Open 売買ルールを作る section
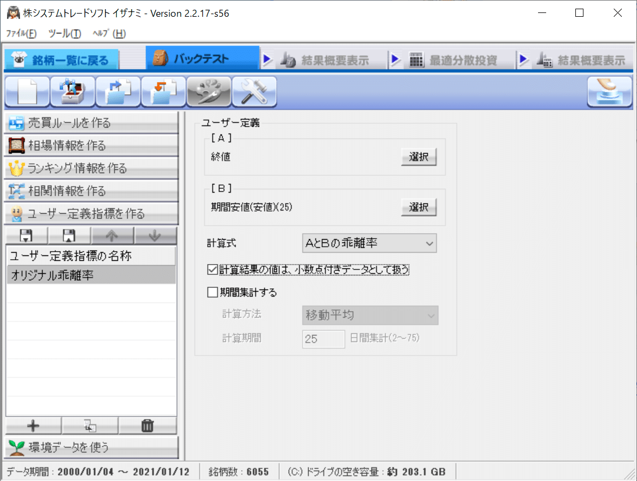The image size is (637, 481). point(91,123)
